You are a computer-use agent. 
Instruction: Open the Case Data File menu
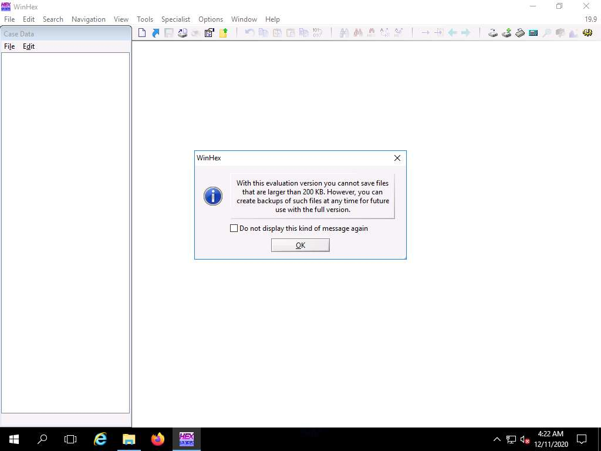pos(9,46)
